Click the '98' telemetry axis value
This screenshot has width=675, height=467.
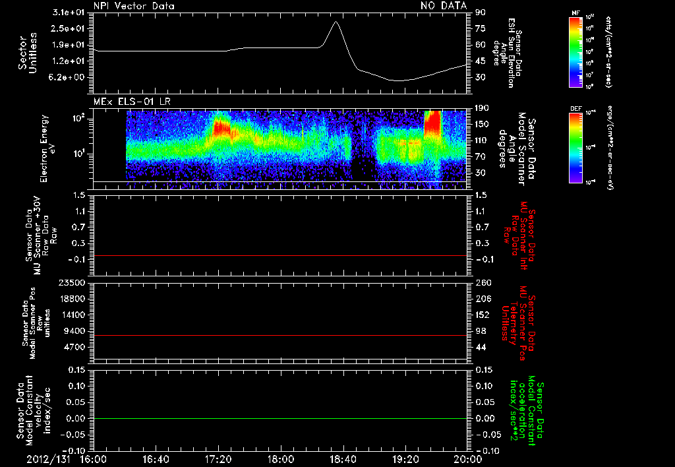(480, 331)
